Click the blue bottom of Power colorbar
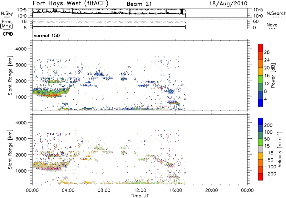Viewport: 286px width, 198px height. click(261, 103)
